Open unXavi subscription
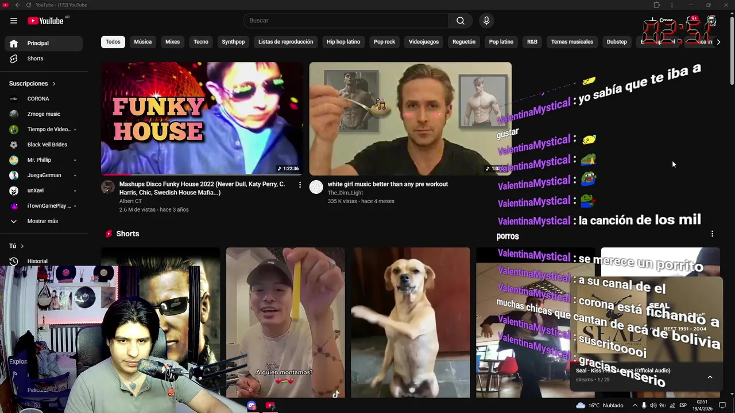The width and height of the screenshot is (735, 413). tap(44, 190)
